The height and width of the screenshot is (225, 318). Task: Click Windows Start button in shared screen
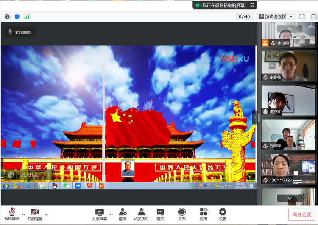[x=6, y=186]
